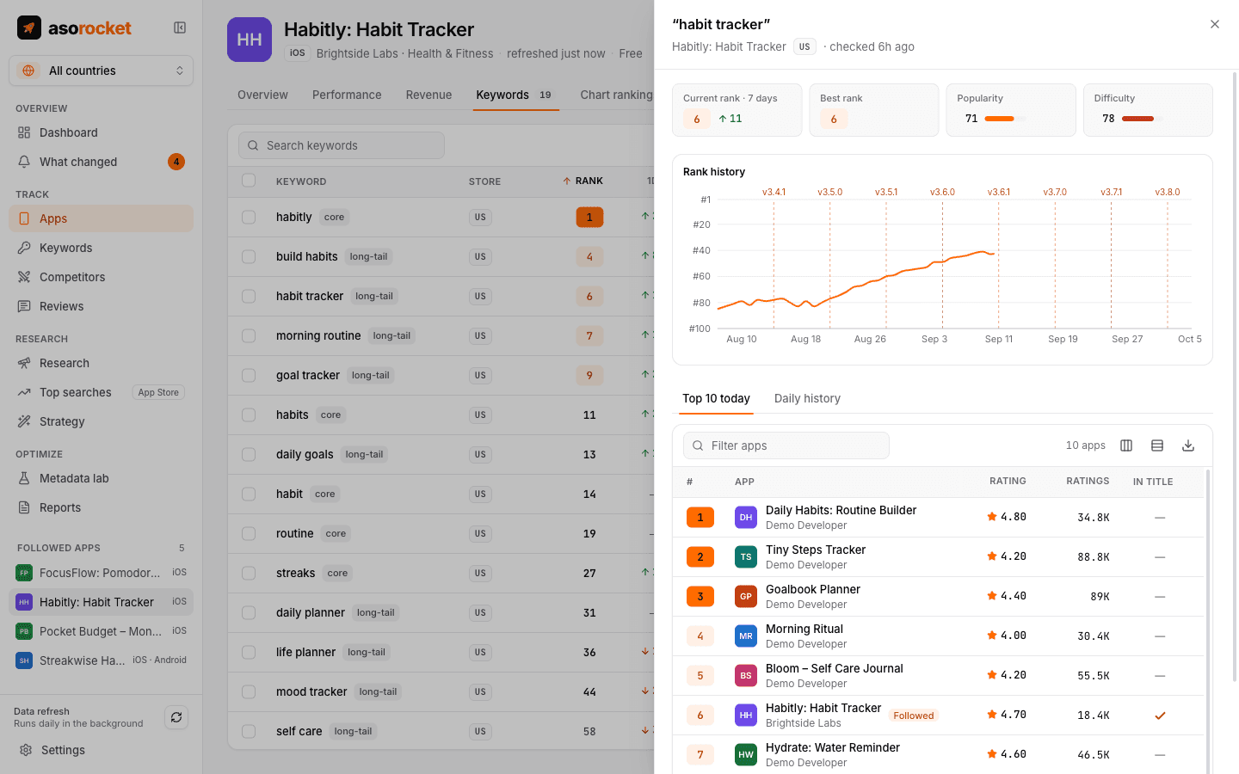This screenshot has height=774, width=1239.
Task: Collapse the sidebar panel icon
Action: 180,28
